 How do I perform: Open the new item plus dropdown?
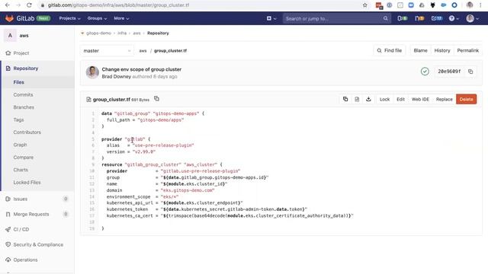click(271, 18)
